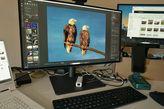Click the Home icon atop the left toolbar
Image resolution: width=164 pixels, height=109 pixels.
pyautogui.click(x=22, y=4)
